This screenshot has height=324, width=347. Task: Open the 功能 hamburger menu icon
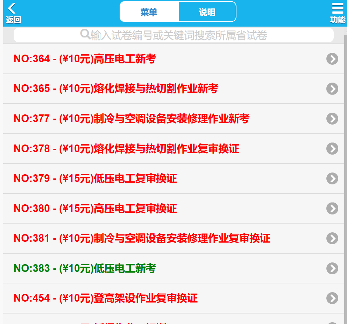[x=337, y=13]
